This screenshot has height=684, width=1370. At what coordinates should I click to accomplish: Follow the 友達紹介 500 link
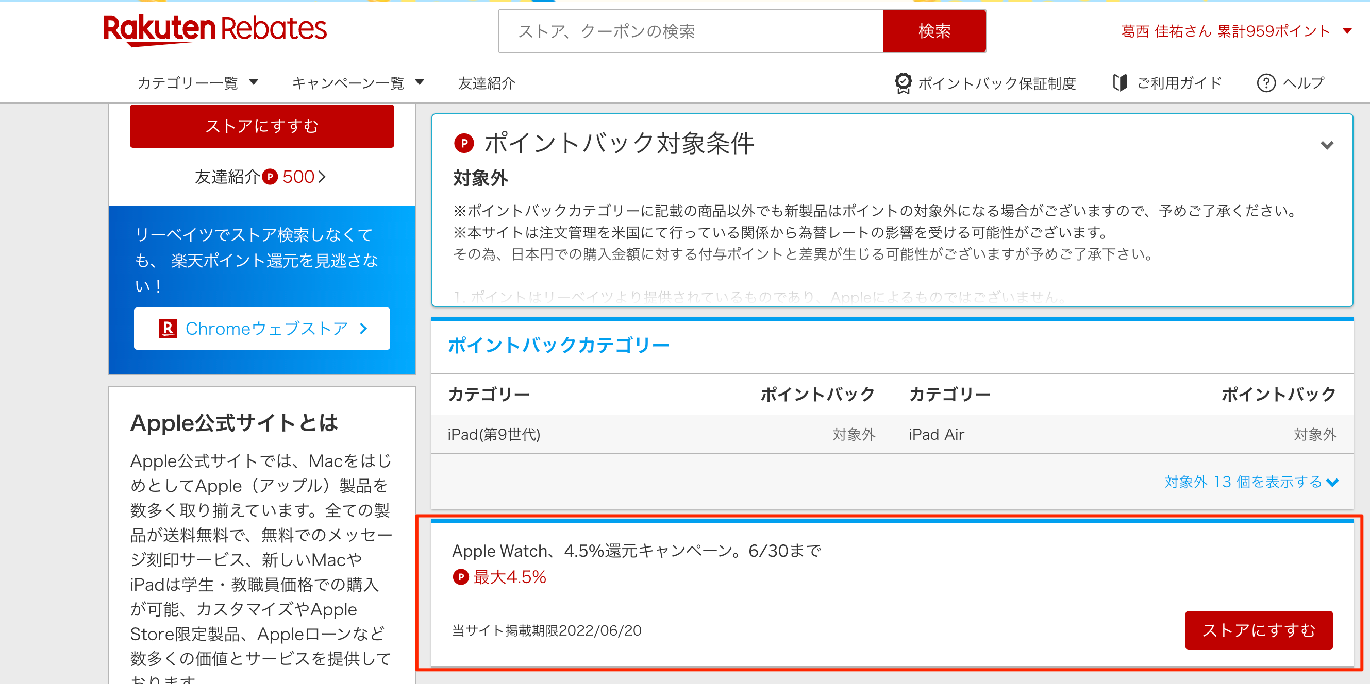click(261, 177)
